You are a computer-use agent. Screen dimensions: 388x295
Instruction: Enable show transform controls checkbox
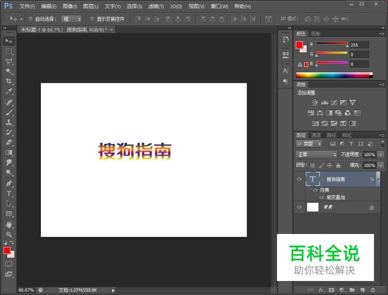click(92, 19)
